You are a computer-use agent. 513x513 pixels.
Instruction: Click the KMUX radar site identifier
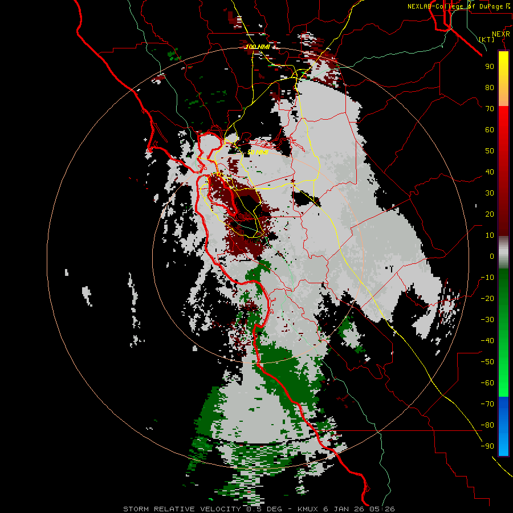tap(308, 509)
